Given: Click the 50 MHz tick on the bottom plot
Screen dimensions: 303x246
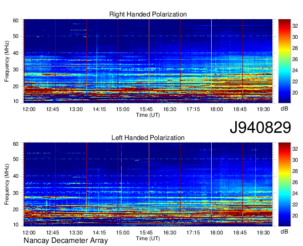Looking at the screenshot, I should coord(16,159).
